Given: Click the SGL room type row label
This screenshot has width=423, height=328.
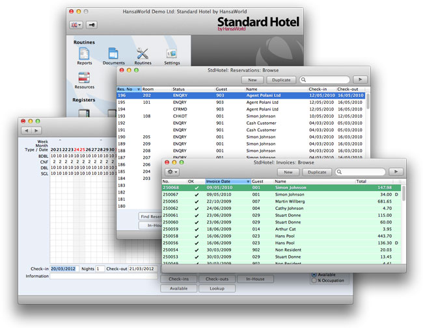Looking at the screenshot, I should 44,173.
